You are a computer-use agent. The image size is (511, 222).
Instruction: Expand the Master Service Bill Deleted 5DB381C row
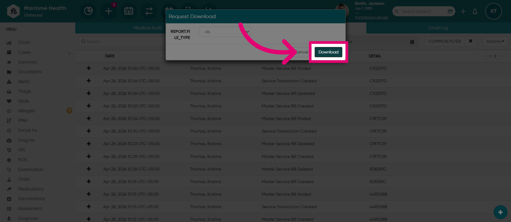pyautogui.click(x=89, y=169)
